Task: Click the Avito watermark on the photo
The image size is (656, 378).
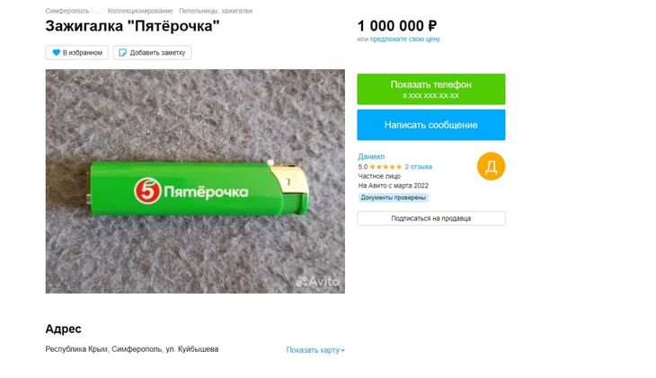Action: tap(317, 282)
